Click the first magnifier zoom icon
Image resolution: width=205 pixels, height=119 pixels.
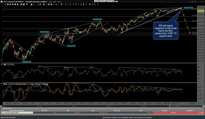[x=74, y=4]
